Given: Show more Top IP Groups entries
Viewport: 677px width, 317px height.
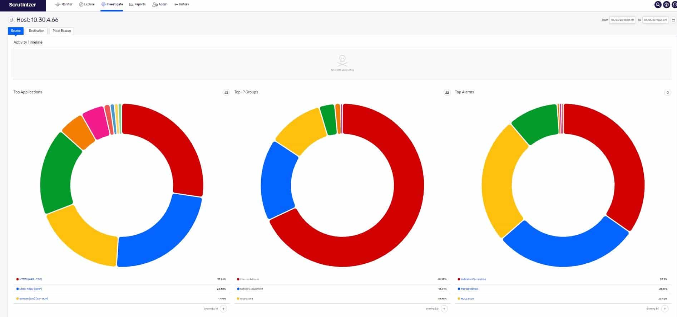Looking at the screenshot, I should click(444, 309).
